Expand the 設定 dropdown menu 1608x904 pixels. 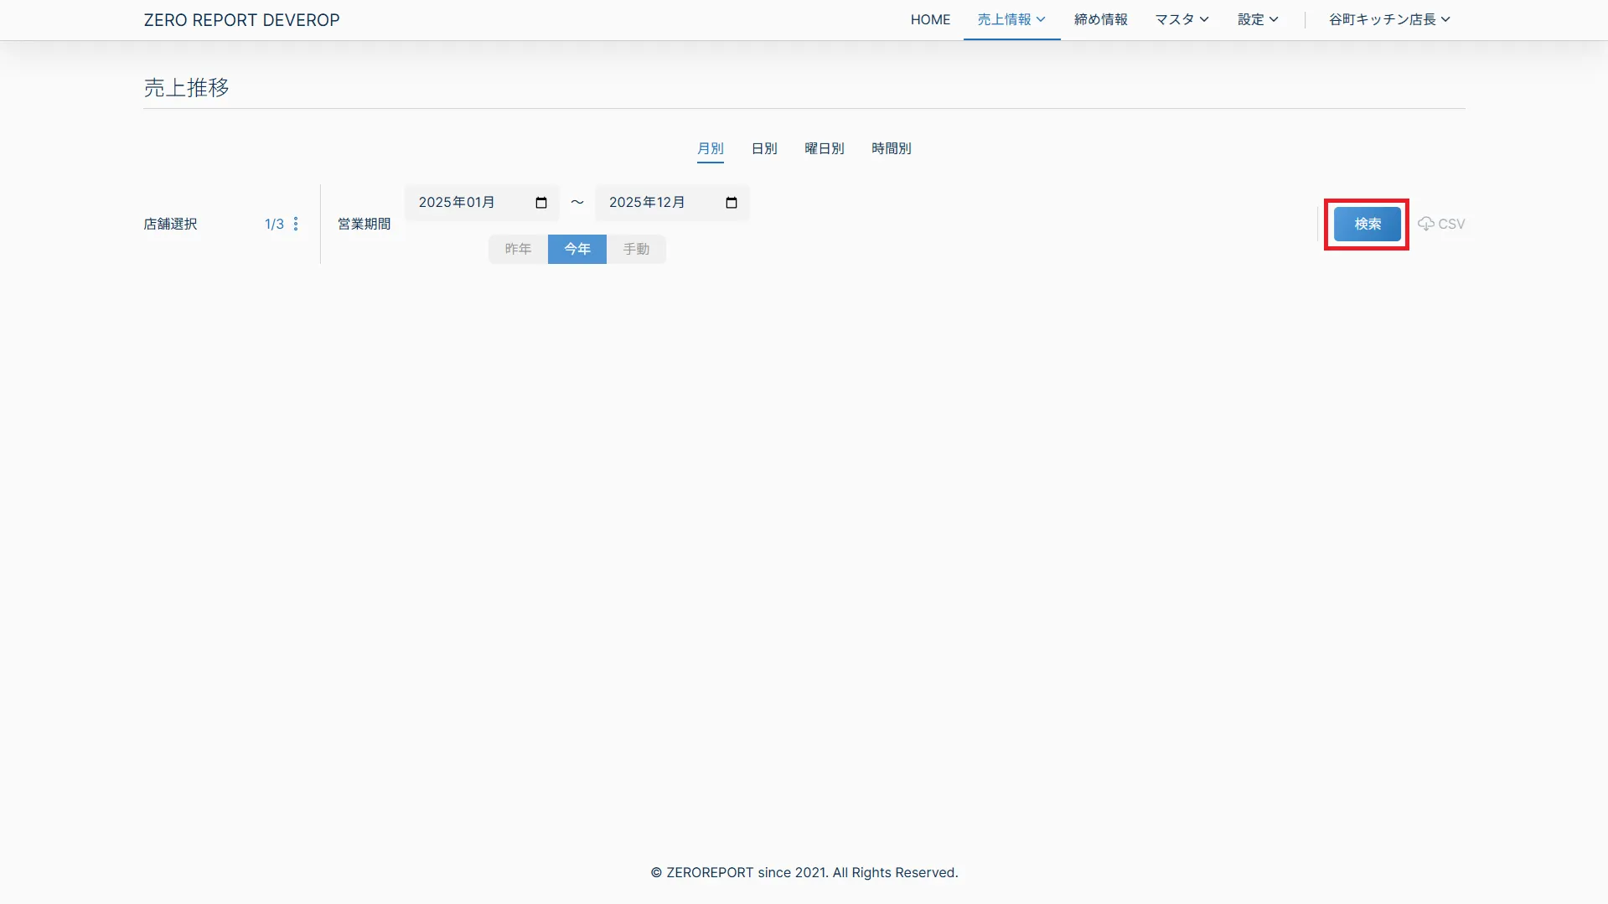pyautogui.click(x=1258, y=19)
